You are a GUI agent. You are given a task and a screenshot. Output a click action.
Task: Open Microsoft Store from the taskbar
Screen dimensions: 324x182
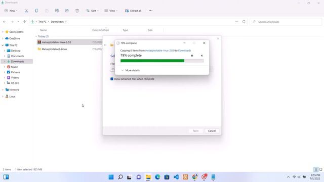[167, 177]
